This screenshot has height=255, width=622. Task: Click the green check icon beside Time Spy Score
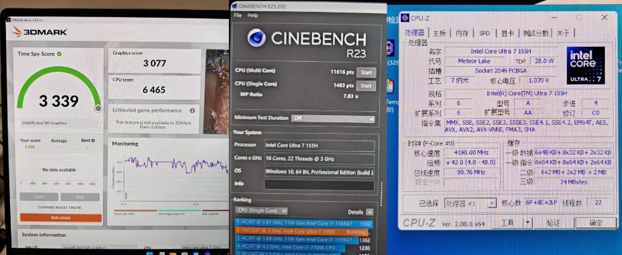[x=59, y=54]
